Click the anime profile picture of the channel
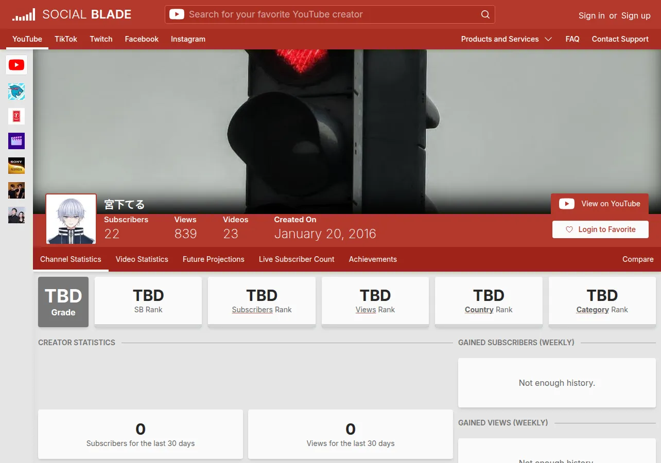661x463 pixels. (71, 219)
